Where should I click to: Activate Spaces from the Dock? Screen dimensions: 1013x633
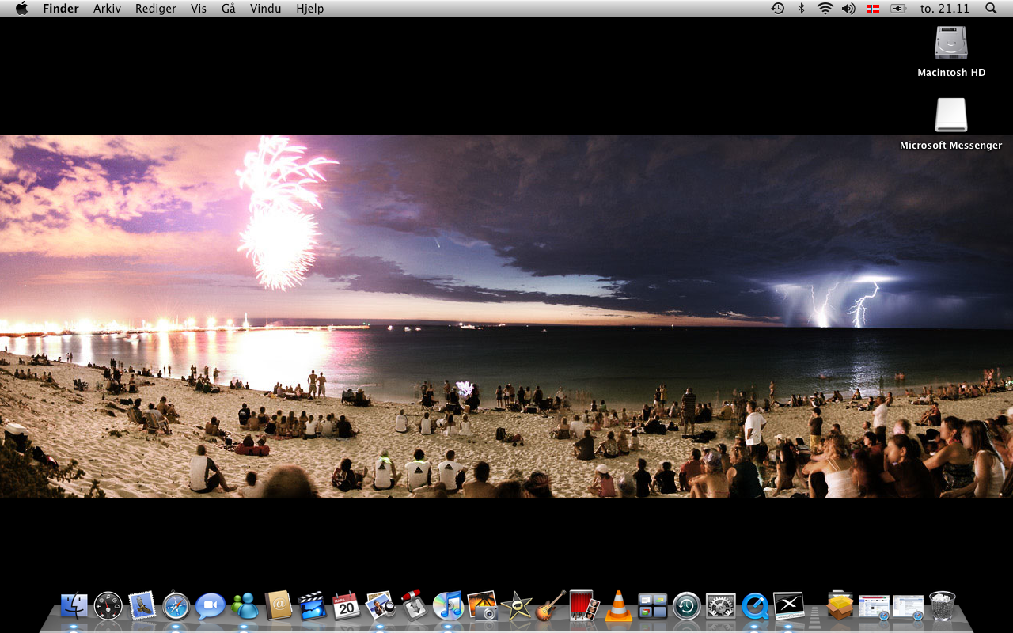coord(653,606)
